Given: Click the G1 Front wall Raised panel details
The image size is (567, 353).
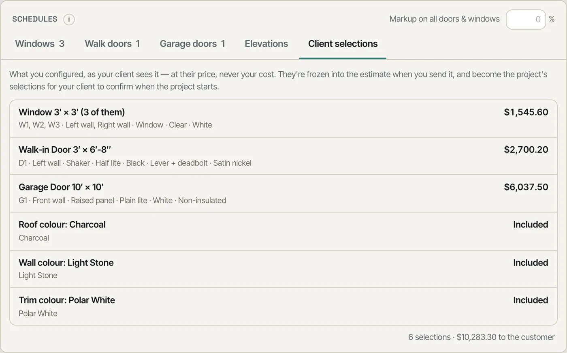Looking at the screenshot, I should click(122, 200).
